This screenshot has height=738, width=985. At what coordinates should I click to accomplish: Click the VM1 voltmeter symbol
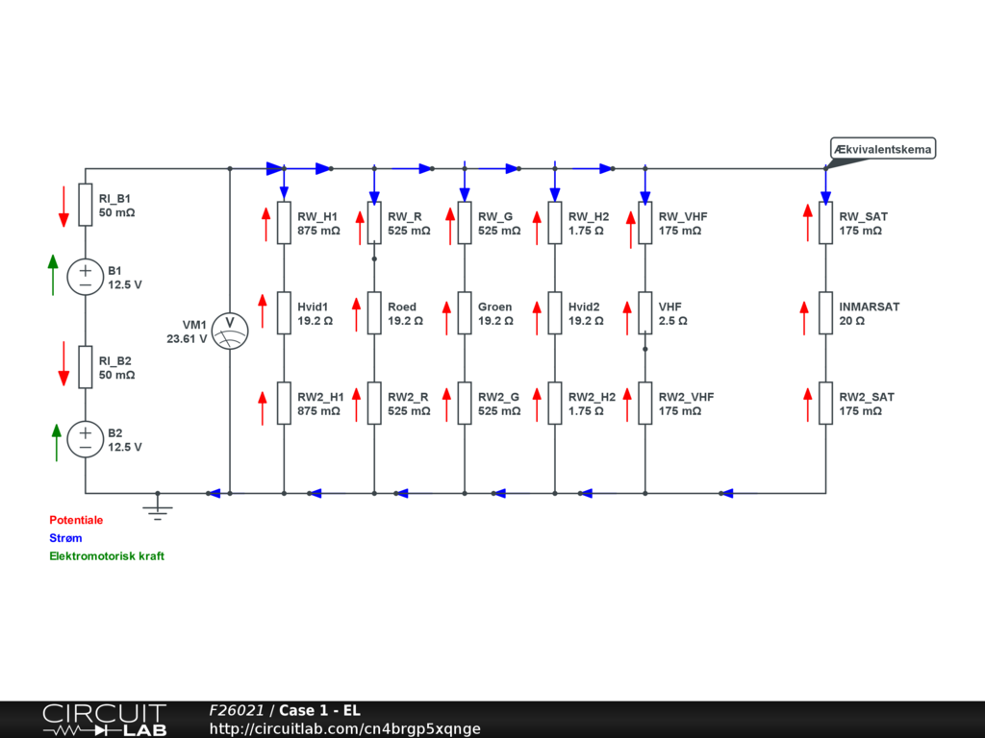[230, 332]
